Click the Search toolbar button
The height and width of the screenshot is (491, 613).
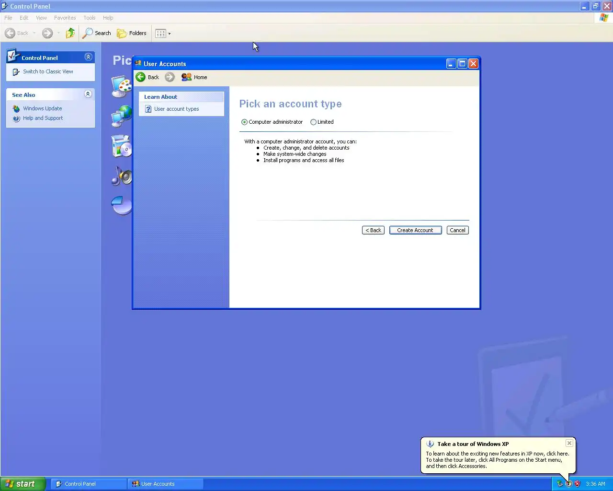click(x=97, y=33)
